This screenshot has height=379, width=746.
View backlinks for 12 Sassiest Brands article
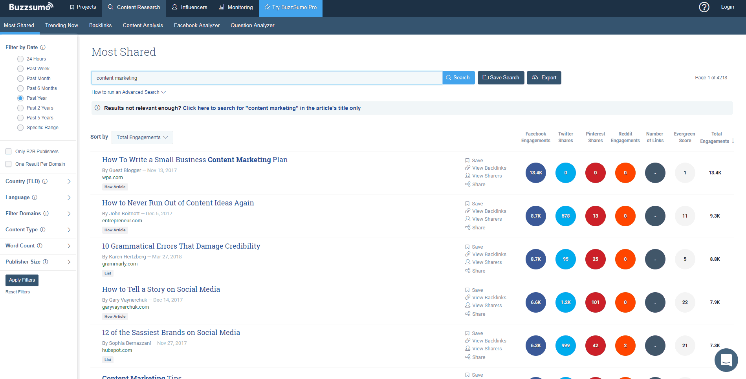pyautogui.click(x=486, y=341)
